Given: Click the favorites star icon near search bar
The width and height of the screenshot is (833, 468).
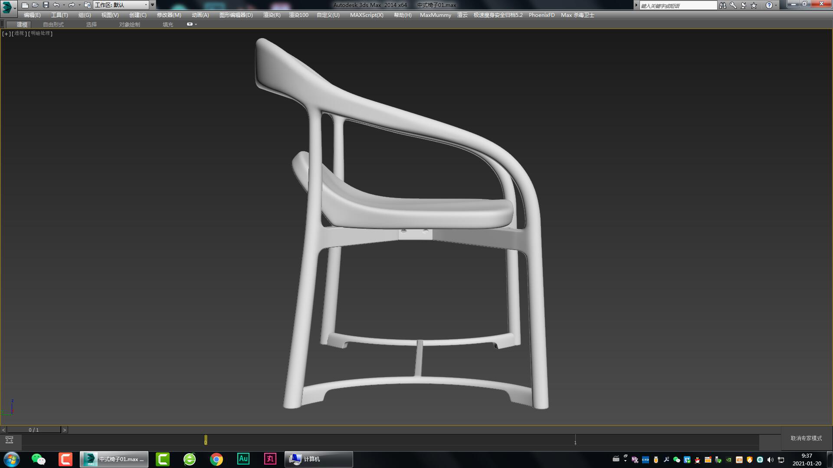Looking at the screenshot, I should pyautogui.click(x=754, y=5).
